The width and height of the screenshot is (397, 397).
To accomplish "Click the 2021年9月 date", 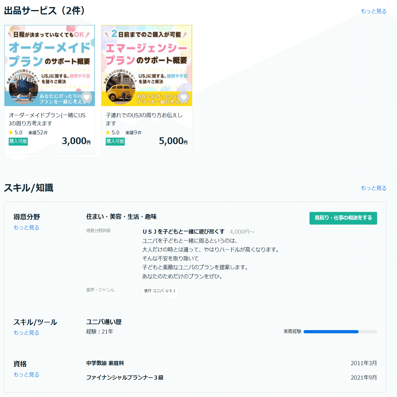I will 364,378.
